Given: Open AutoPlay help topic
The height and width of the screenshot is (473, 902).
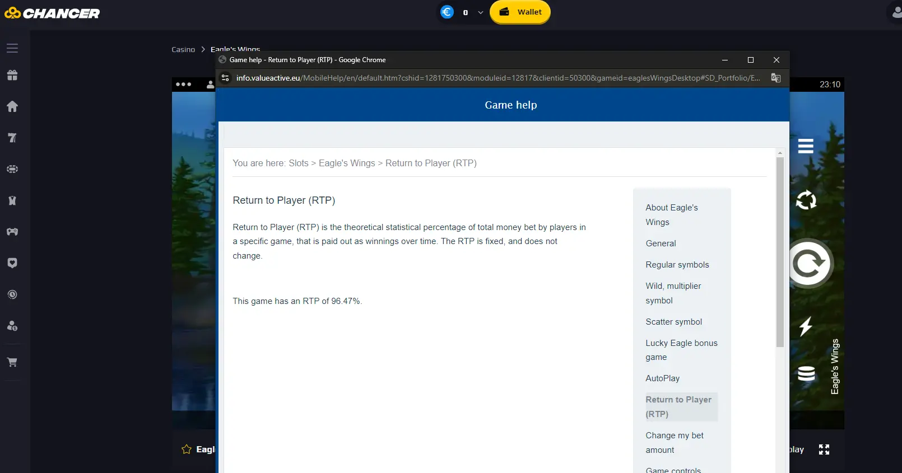Looking at the screenshot, I should tap(662, 378).
